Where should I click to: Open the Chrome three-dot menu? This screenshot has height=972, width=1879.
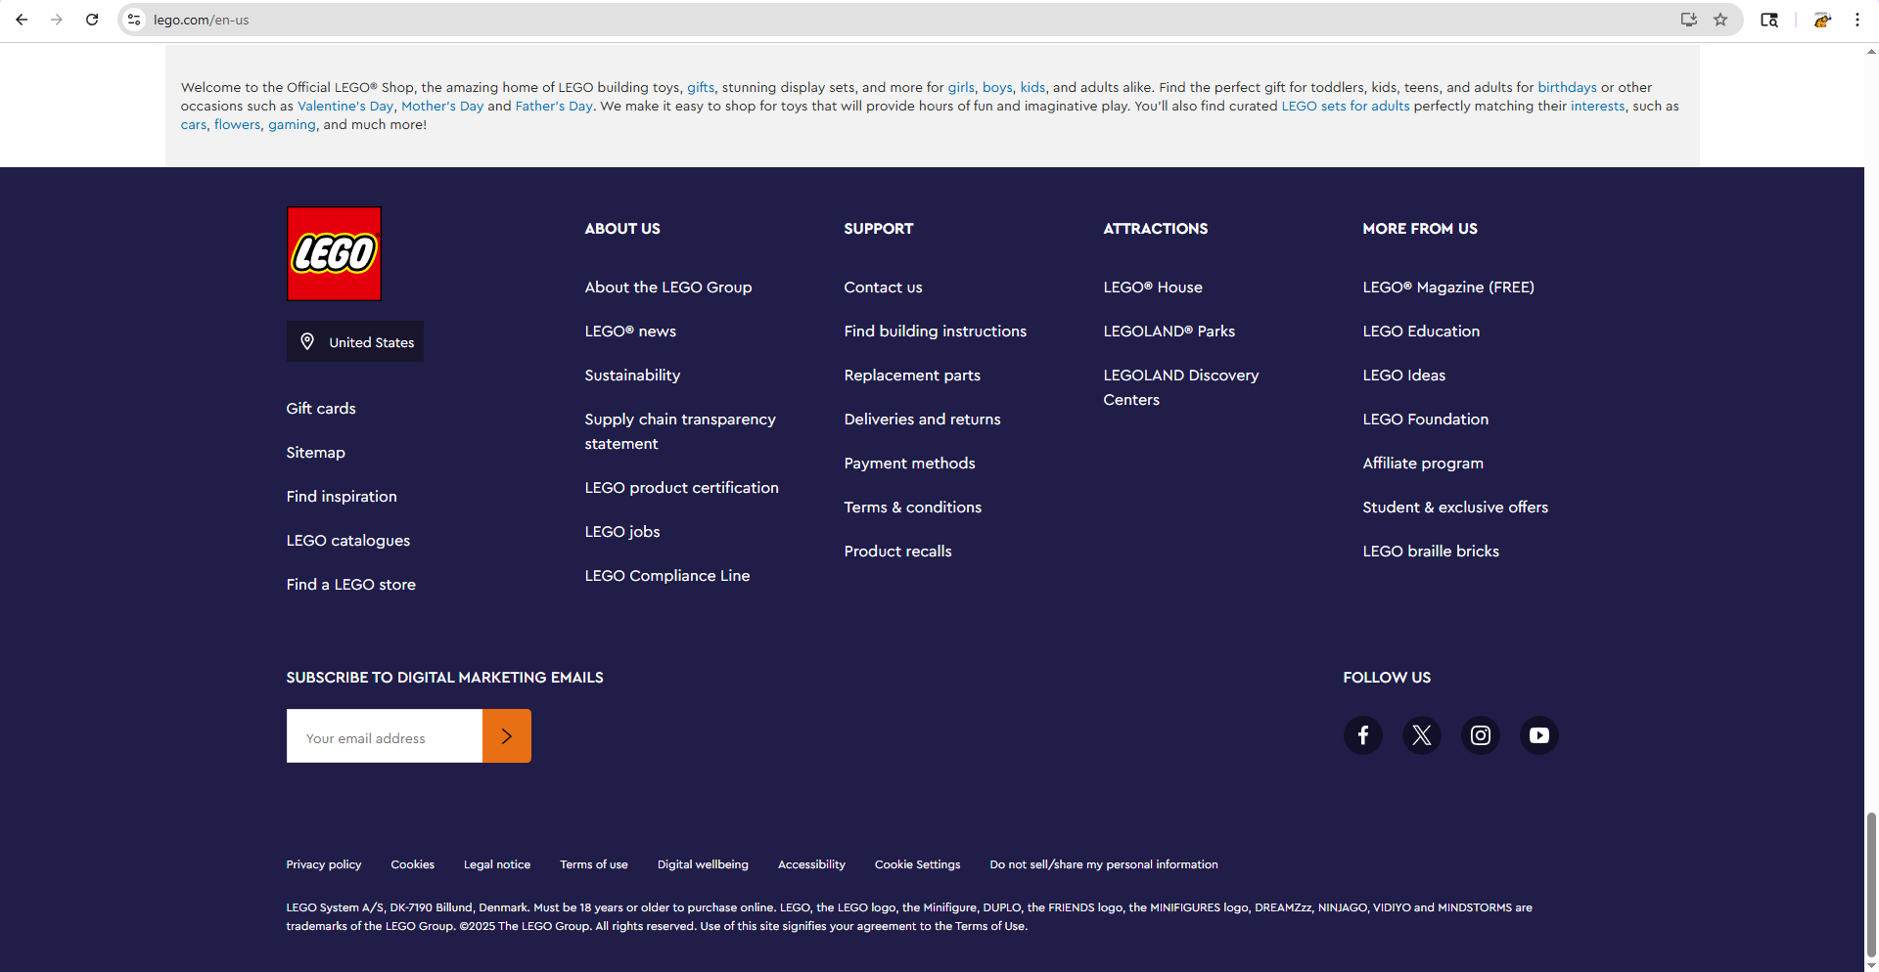click(x=1857, y=20)
